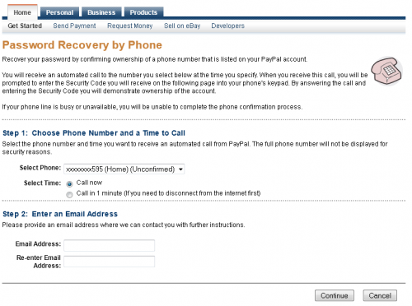412x306 pixels.
Task: Click the Call now label text
Action: tap(89, 183)
